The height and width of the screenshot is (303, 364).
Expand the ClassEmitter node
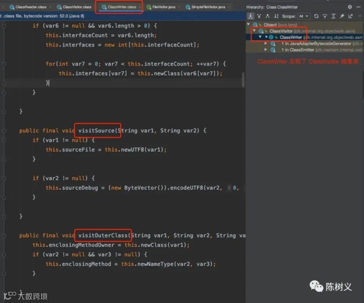click(x=266, y=49)
